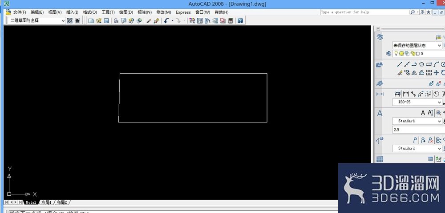Select the Single Line Text AI tool

point(430,113)
